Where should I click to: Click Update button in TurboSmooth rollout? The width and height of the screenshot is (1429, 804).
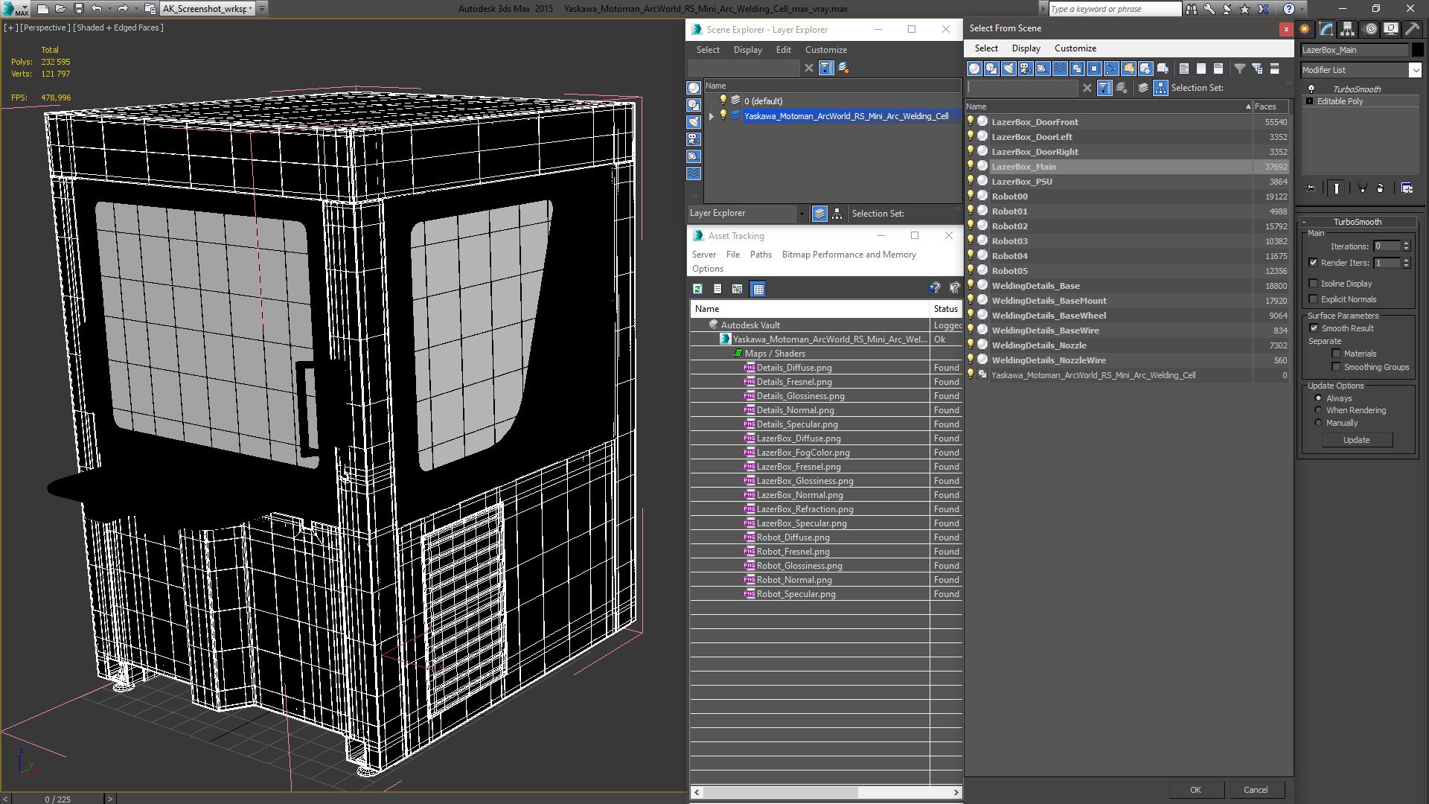(x=1356, y=440)
